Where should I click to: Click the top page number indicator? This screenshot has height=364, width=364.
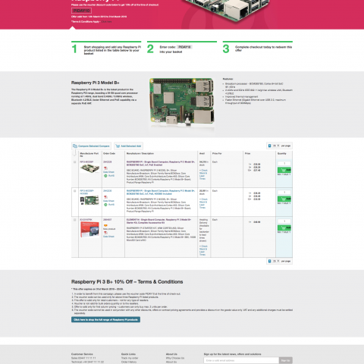269,146
